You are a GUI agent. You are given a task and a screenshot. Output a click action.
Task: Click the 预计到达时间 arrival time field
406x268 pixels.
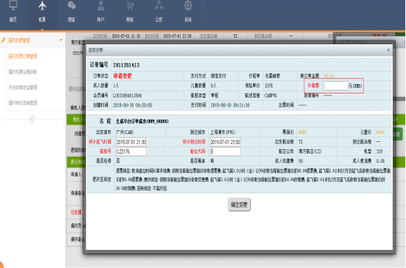click(x=225, y=142)
